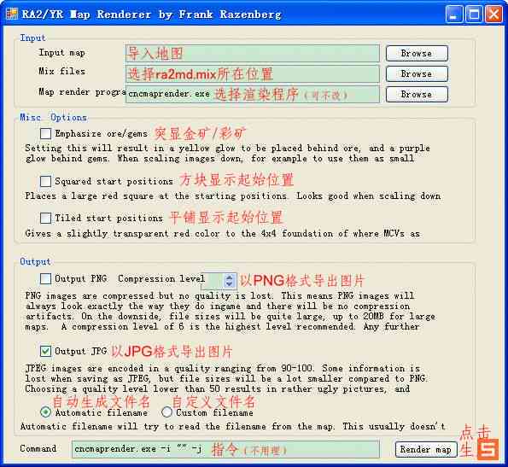
Task: Enable Emphasize ore/gems checkbox
Action: point(45,133)
